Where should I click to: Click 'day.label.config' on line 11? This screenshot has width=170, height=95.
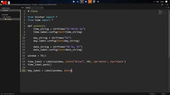(45, 41)
